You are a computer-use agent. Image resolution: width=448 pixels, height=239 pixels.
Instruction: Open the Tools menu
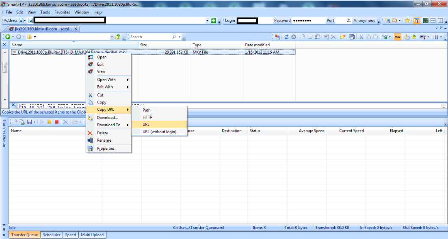coord(45,12)
